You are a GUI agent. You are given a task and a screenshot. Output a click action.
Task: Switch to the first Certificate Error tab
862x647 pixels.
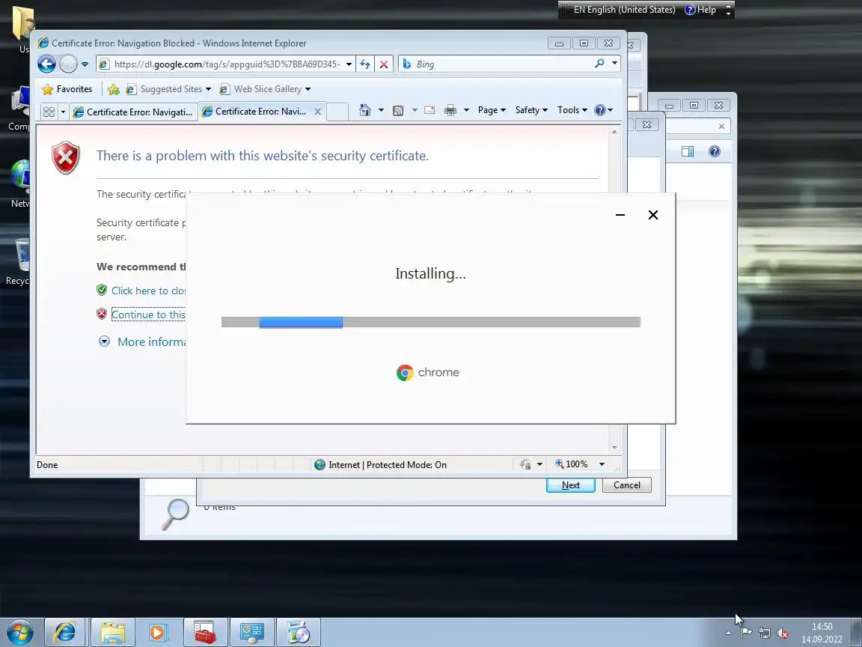point(134,112)
